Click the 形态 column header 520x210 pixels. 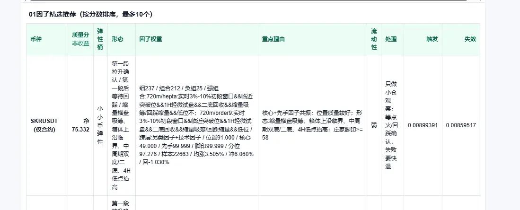pos(122,39)
